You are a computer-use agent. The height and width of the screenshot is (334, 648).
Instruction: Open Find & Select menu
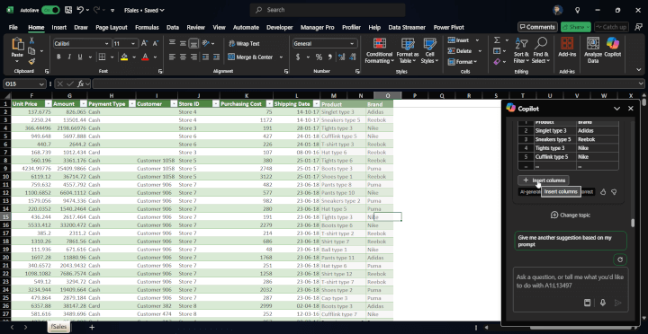point(541,50)
